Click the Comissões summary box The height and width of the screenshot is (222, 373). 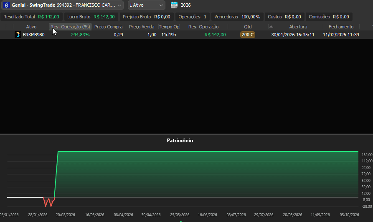(x=329, y=17)
